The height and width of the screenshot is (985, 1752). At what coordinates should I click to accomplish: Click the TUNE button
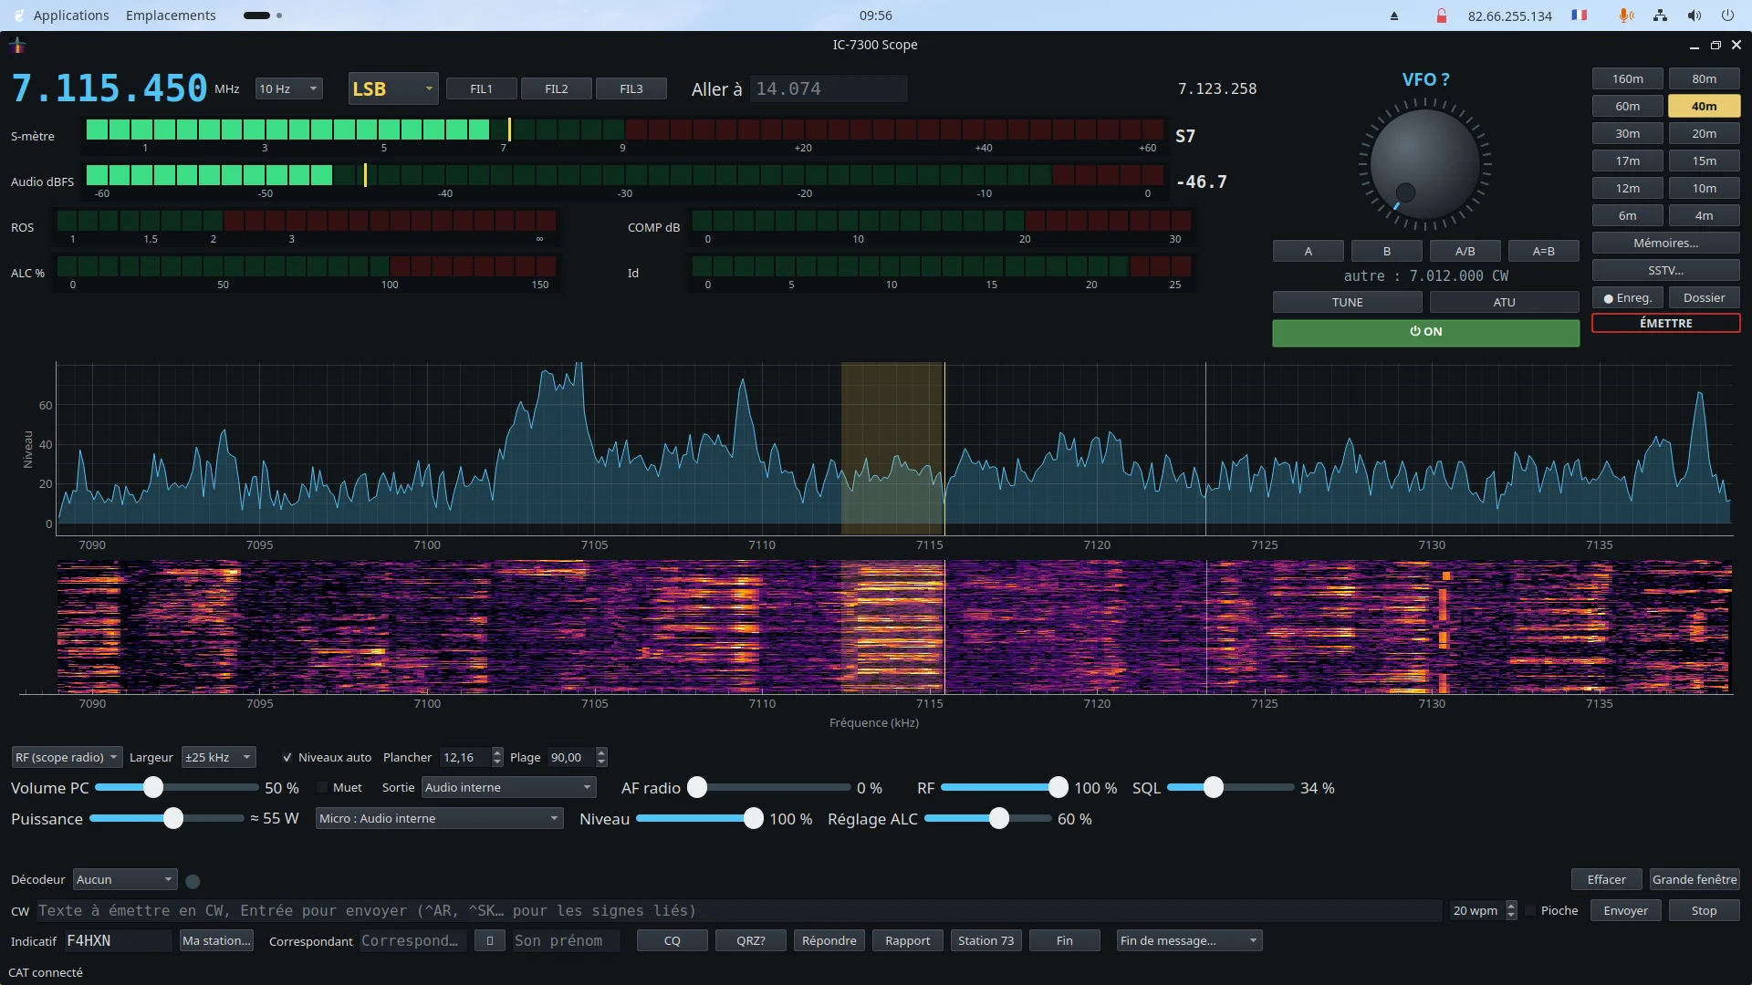click(1347, 302)
